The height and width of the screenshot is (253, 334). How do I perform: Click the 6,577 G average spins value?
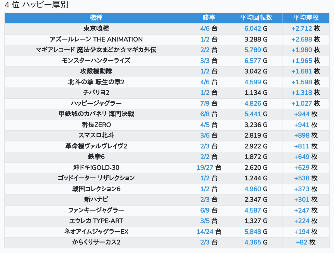pyautogui.click(x=256, y=61)
